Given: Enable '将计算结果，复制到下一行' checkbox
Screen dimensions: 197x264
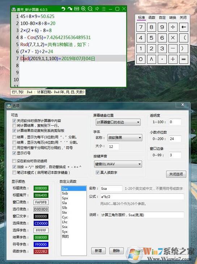Looking at the screenshot, I should point(14,126).
